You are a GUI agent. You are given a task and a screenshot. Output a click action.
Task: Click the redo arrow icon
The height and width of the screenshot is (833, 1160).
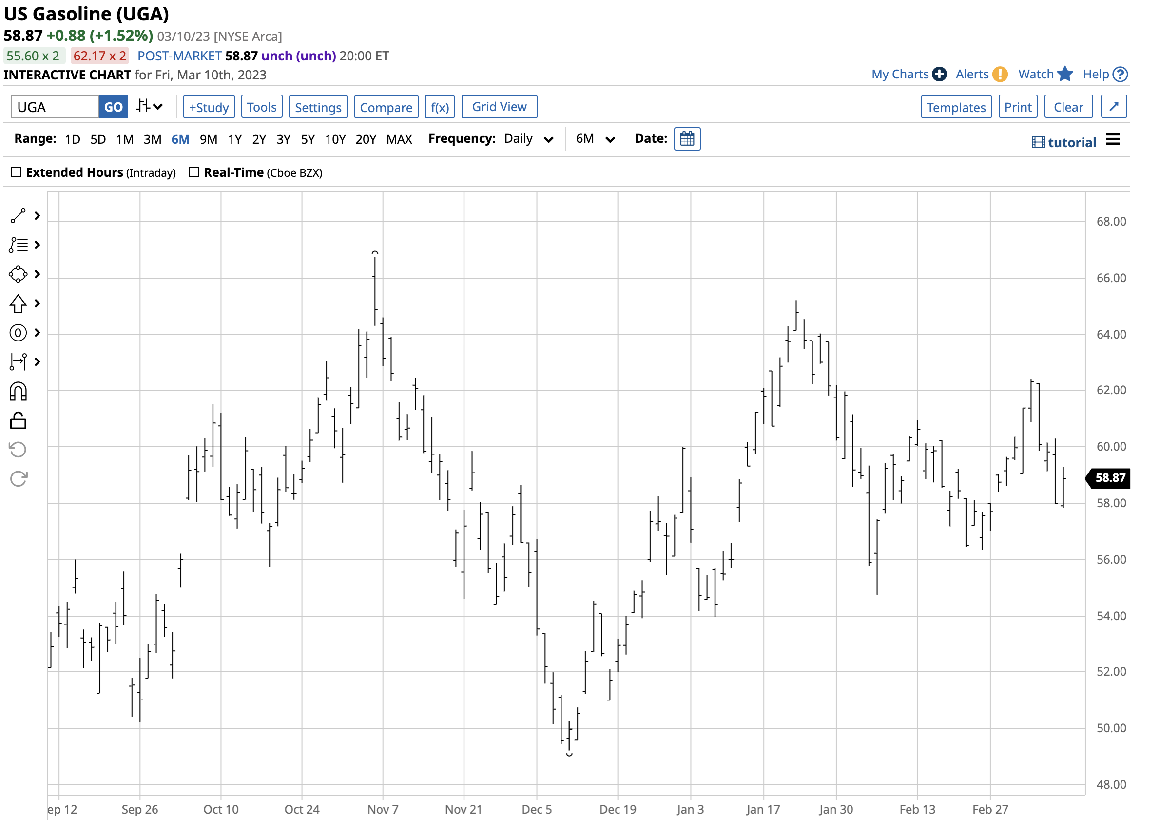[18, 479]
